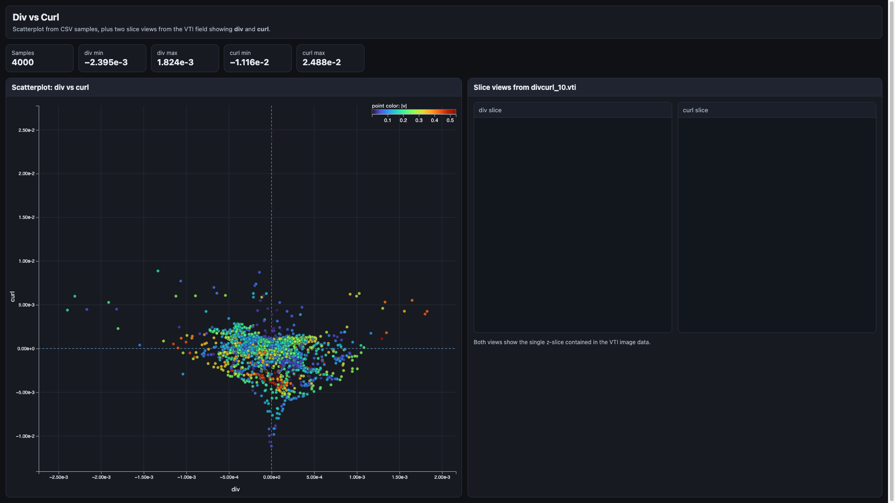895x503 pixels.
Task: Click the x-axis tick −1.50e-3
Action: pos(144,477)
